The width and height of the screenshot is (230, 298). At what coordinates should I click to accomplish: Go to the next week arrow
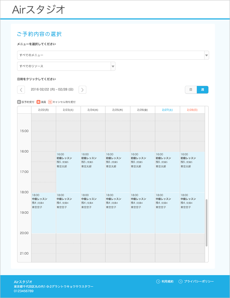(x=82, y=90)
